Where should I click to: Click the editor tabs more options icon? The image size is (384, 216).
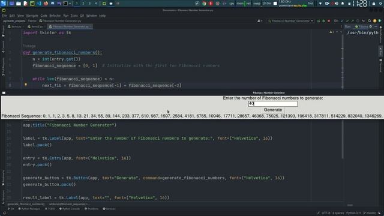tap(341, 26)
